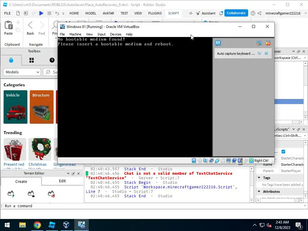Viewport: 308px width, 231px height.
Task: Click the optical drive icon in VirtualBox status bar
Action: point(200,161)
